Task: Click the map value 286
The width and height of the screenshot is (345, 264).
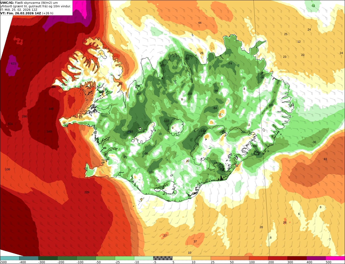Action: point(25,117)
